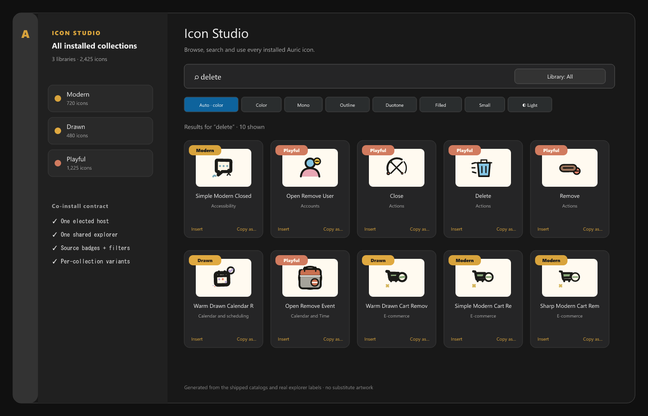Open Copy as menu for Close icon
Image resolution: width=648 pixels, height=416 pixels.
[419, 229]
